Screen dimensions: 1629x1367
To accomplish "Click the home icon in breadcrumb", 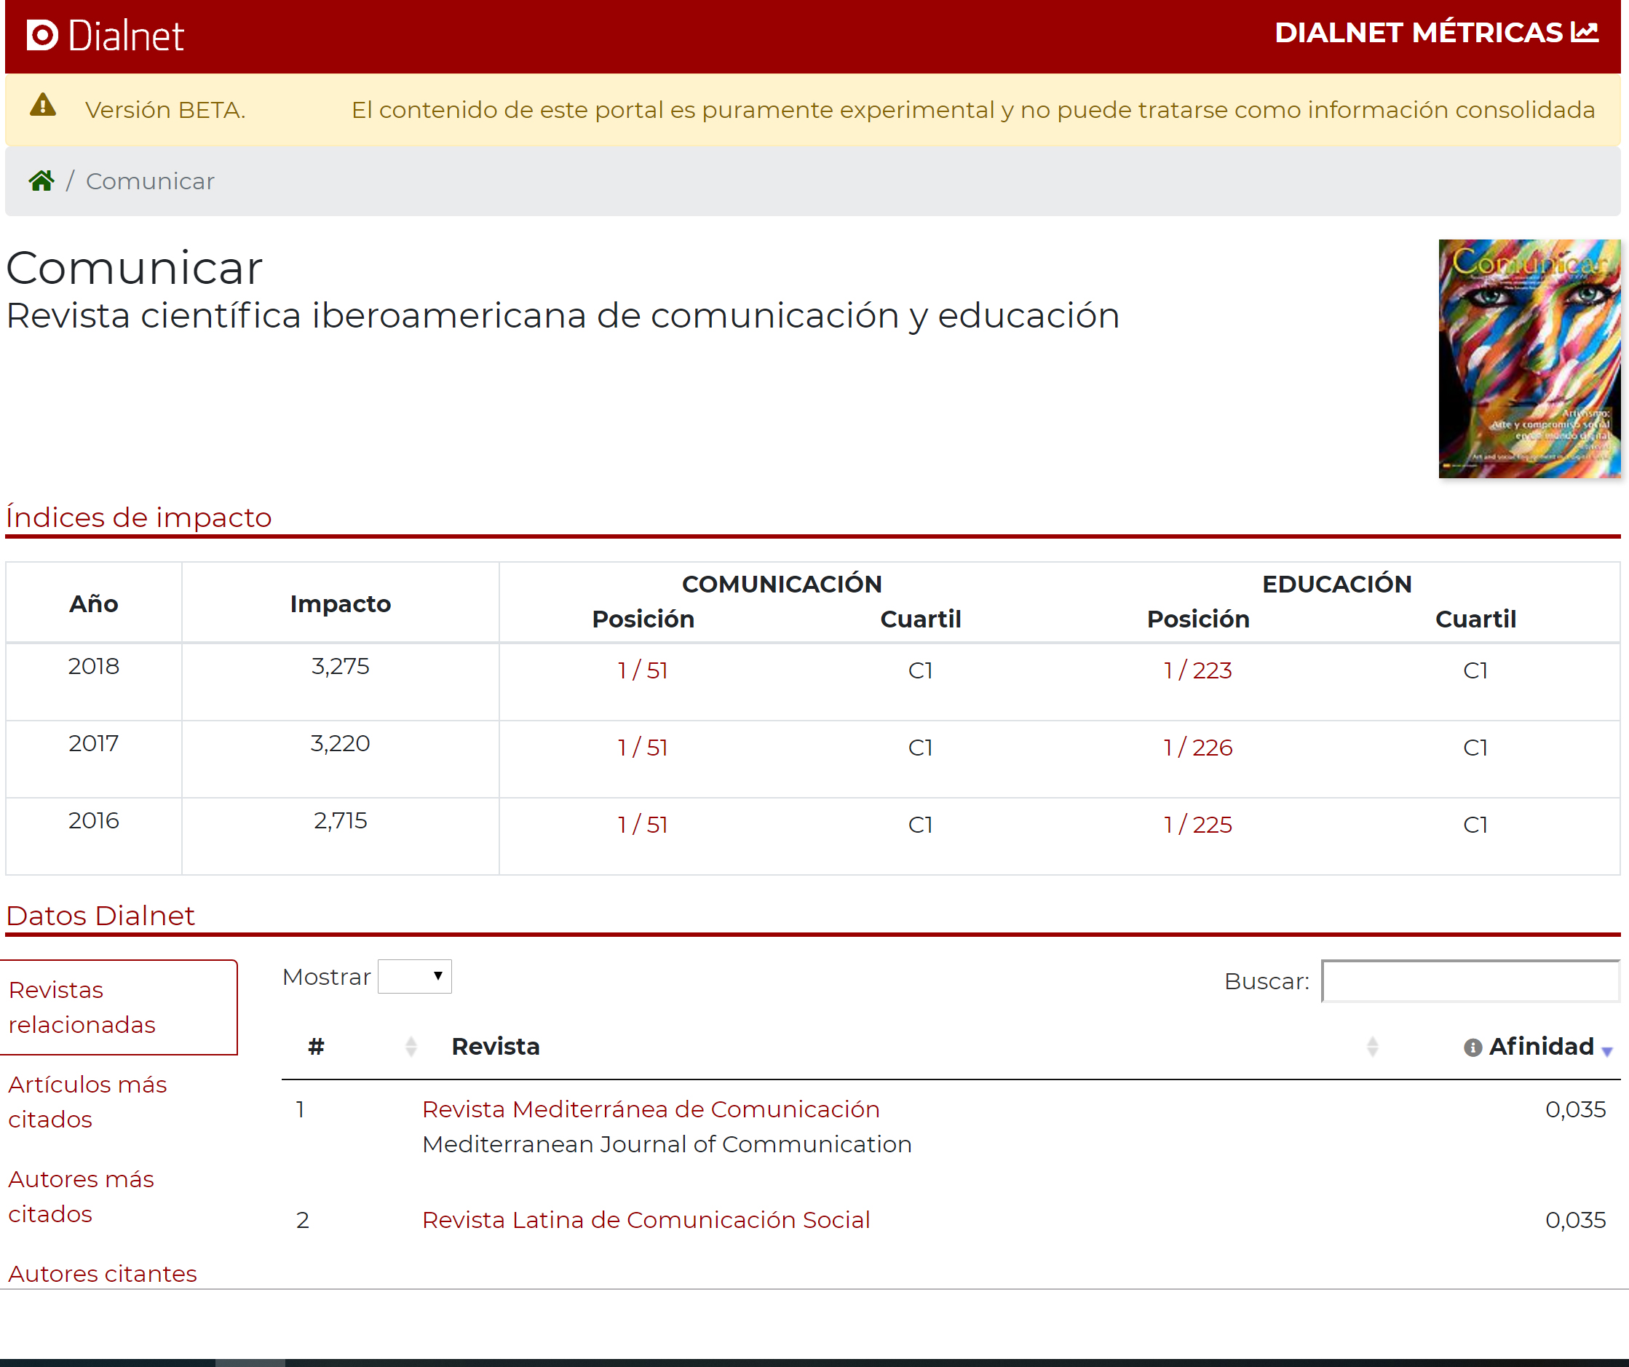I will point(41,181).
